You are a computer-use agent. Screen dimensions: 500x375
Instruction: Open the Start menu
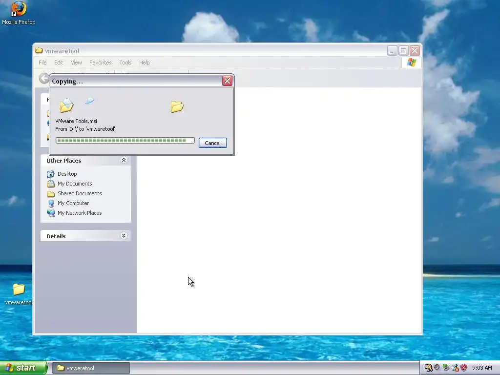23,368
